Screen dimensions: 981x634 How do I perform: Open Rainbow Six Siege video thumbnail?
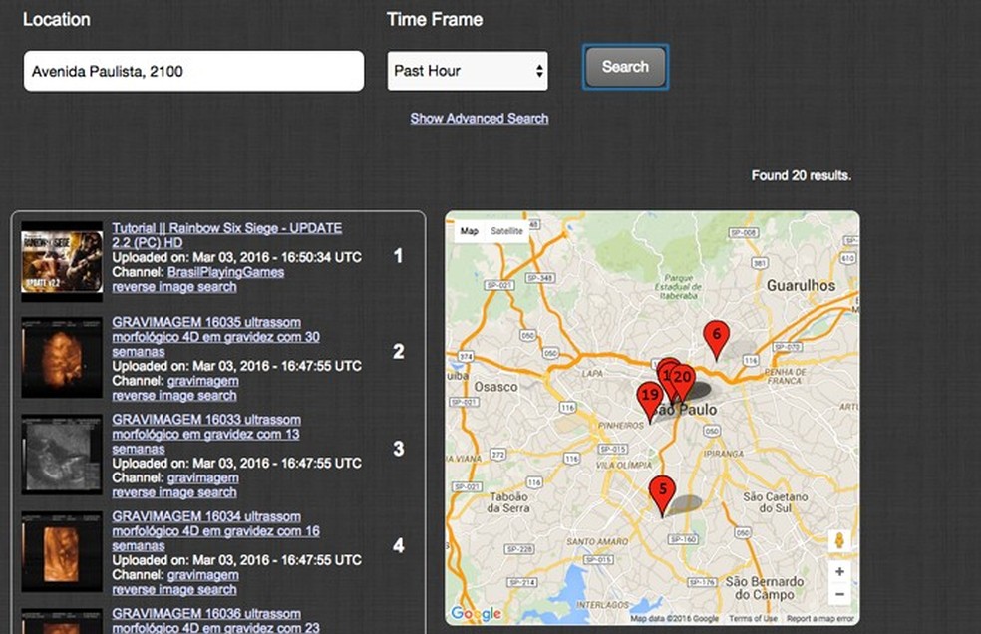pos(62,261)
